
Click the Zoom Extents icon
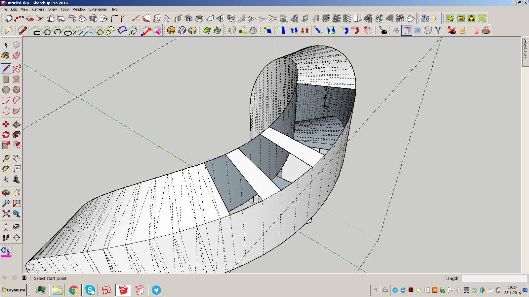(x=6, y=214)
